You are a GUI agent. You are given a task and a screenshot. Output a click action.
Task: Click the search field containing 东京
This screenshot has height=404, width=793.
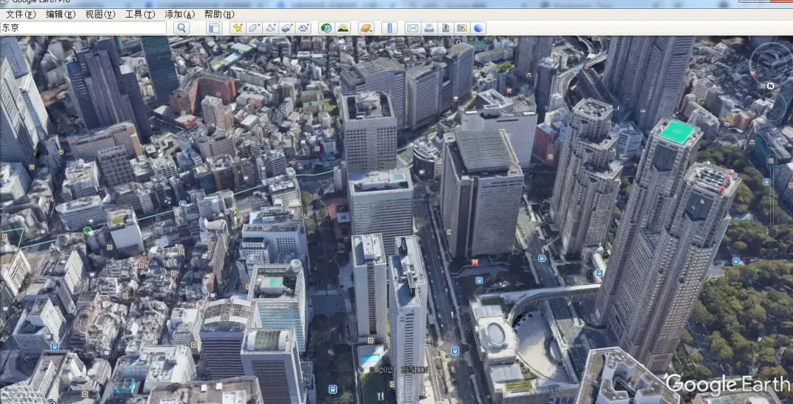coord(84,28)
